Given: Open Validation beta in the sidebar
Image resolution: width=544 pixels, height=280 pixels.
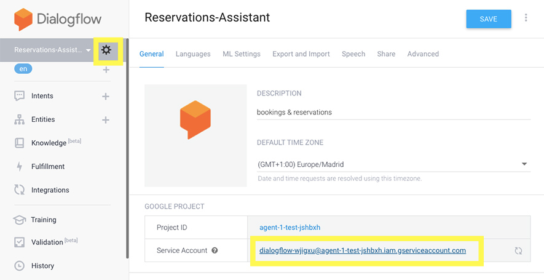Looking at the screenshot, I should tap(55, 242).
